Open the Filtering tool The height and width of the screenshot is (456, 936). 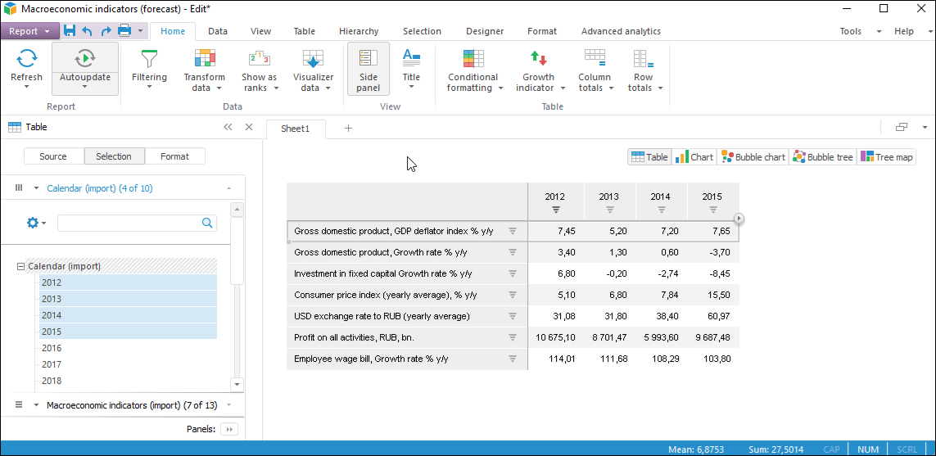coord(149,60)
